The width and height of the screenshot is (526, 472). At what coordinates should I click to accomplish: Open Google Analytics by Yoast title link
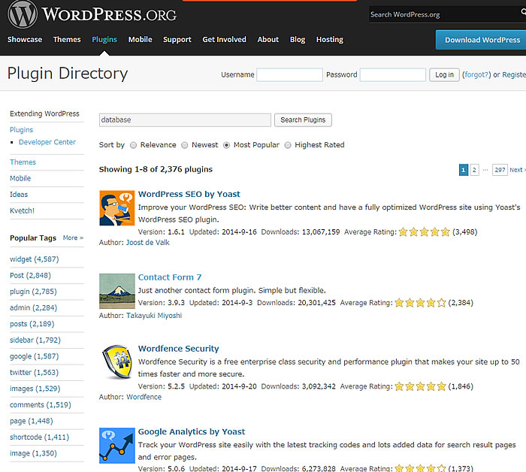click(192, 431)
